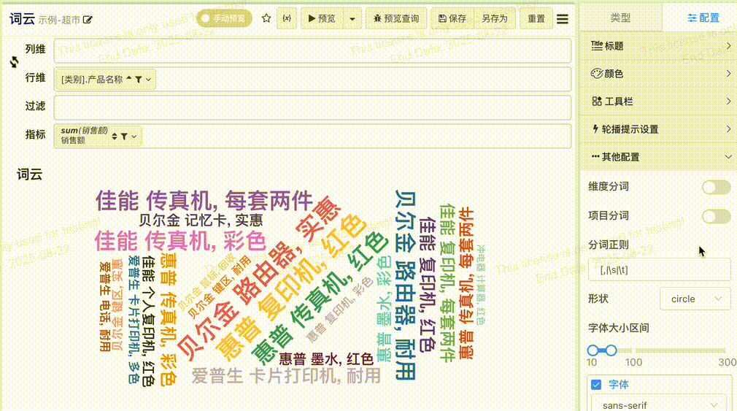Click the 重置 reset button
This screenshot has width=737, height=411.
coord(536,18)
